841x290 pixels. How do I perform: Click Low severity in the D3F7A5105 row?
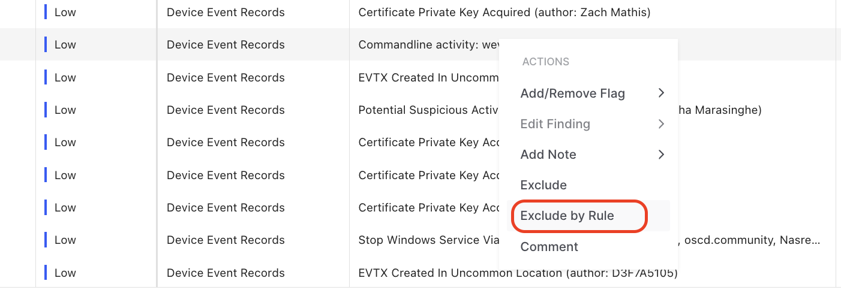[x=65, y=273]
